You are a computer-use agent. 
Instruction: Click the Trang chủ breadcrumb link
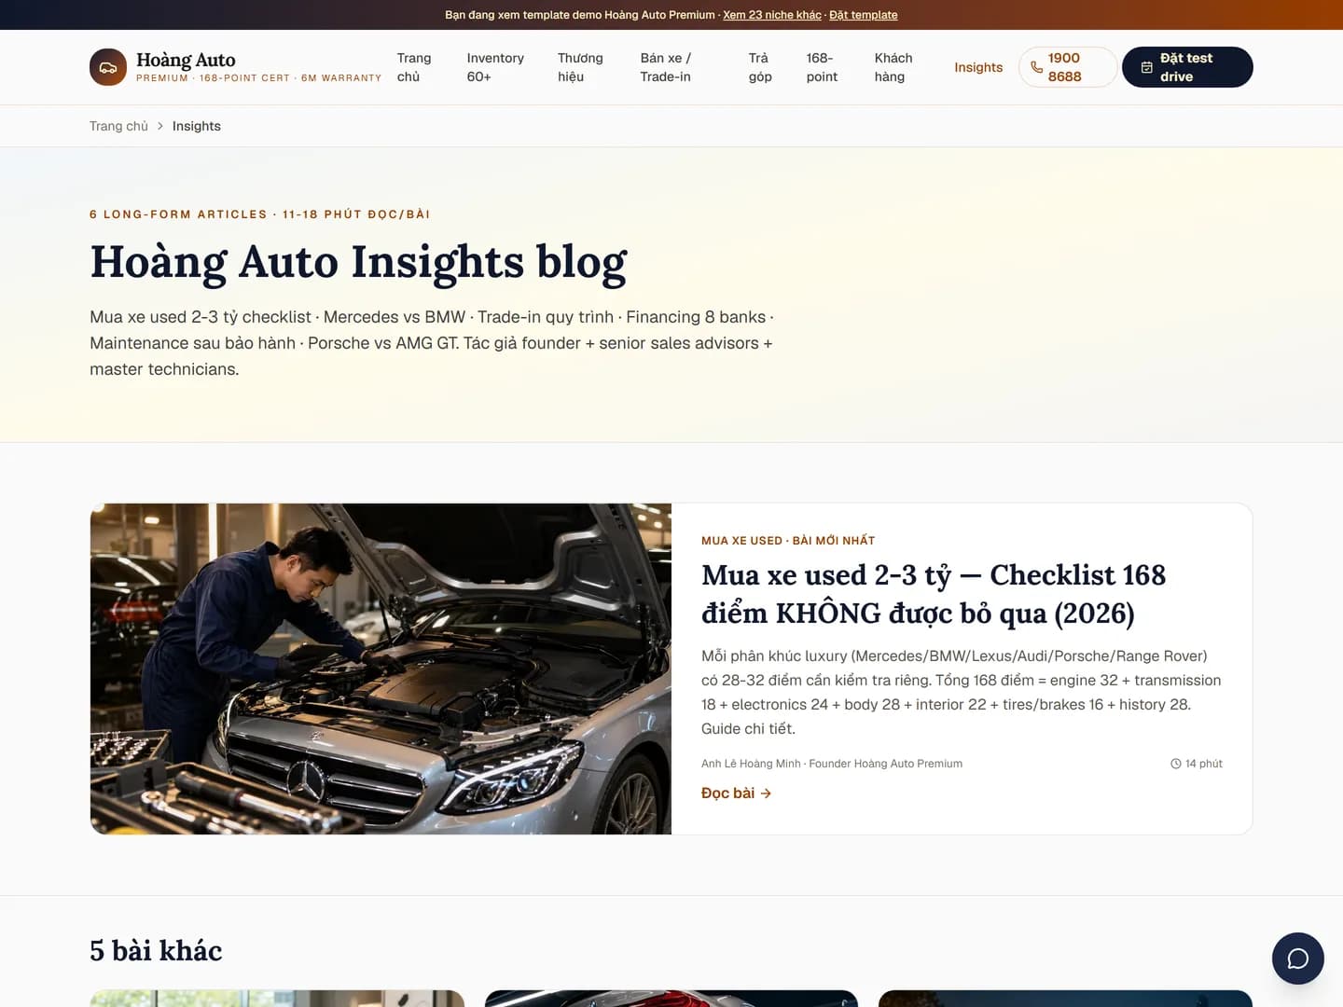118,126
